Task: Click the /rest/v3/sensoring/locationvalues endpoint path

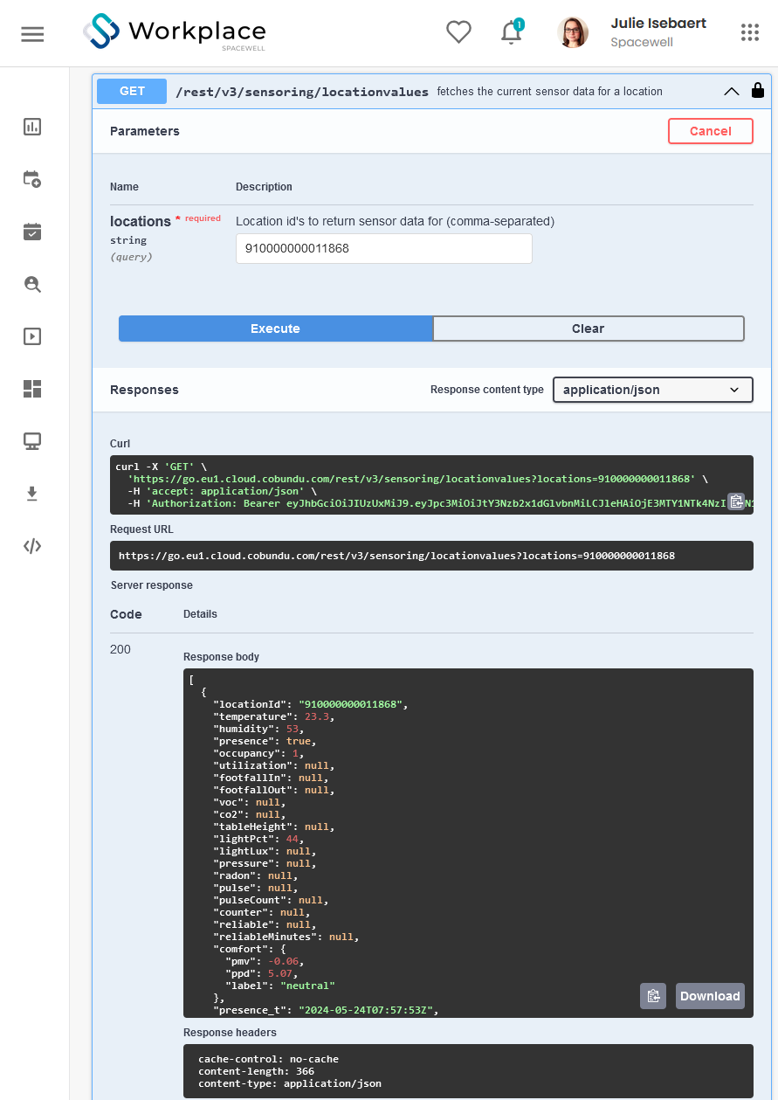Action: 302,91
